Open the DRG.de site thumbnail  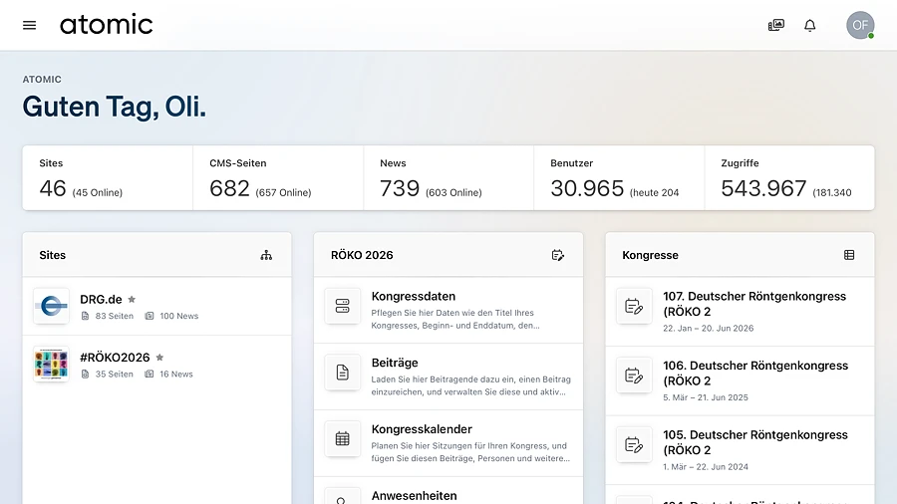point(51,306)
